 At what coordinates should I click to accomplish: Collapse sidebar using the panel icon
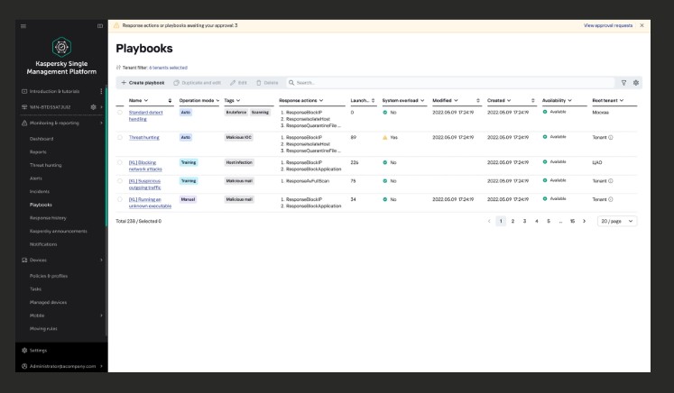coord(100,25)
